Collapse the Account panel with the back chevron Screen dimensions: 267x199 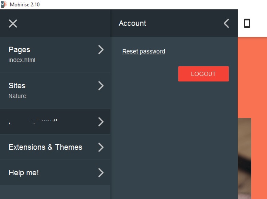coord(226,23)
